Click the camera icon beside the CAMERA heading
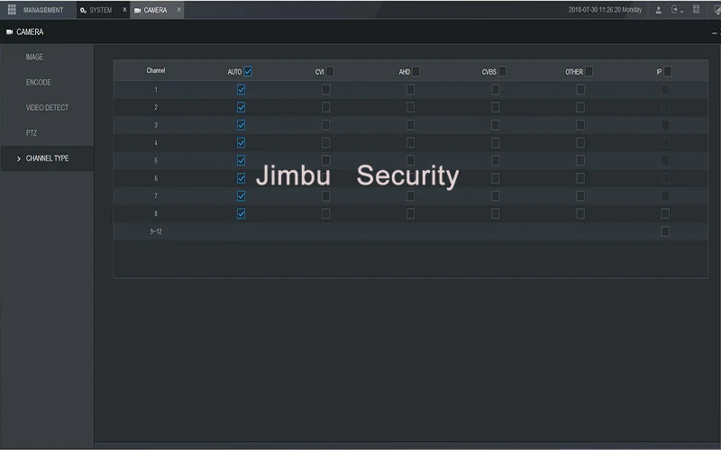The width and height of the screenshot is (721, 450). [x=9, y=32]
